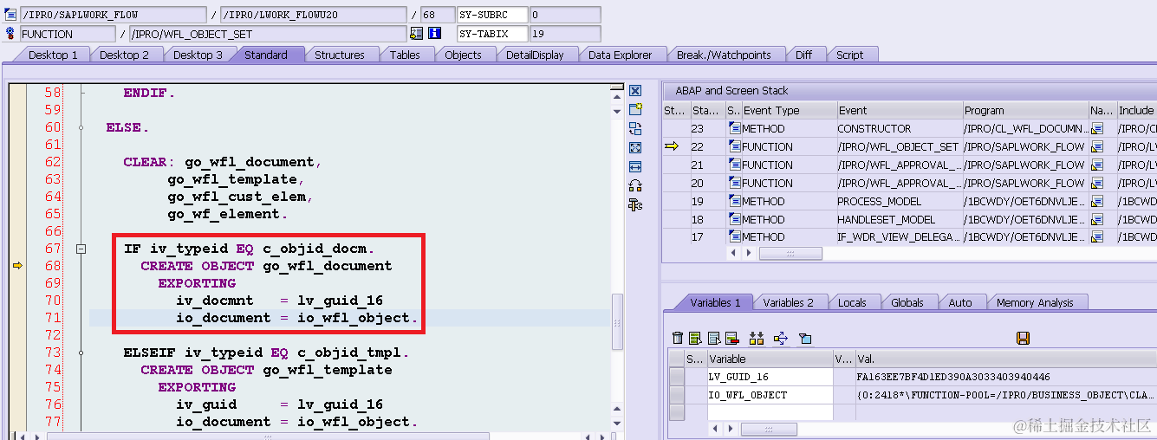Click the LV_GUID_16 variable name cell
The image size is (1157, 440).
pos(770,377)
